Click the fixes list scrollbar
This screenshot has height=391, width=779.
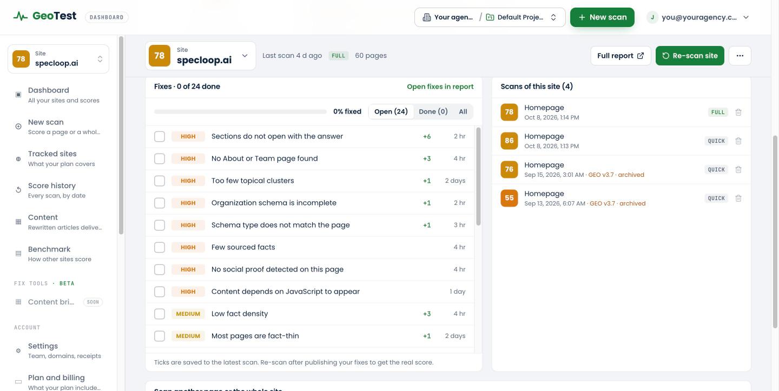pos(478,177)
